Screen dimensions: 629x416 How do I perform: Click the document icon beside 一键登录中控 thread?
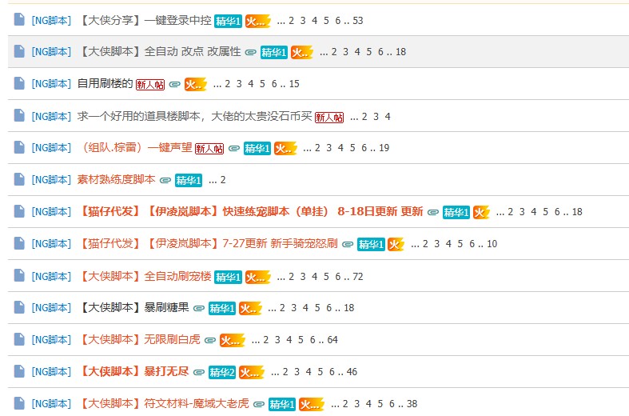coord(19,19)
